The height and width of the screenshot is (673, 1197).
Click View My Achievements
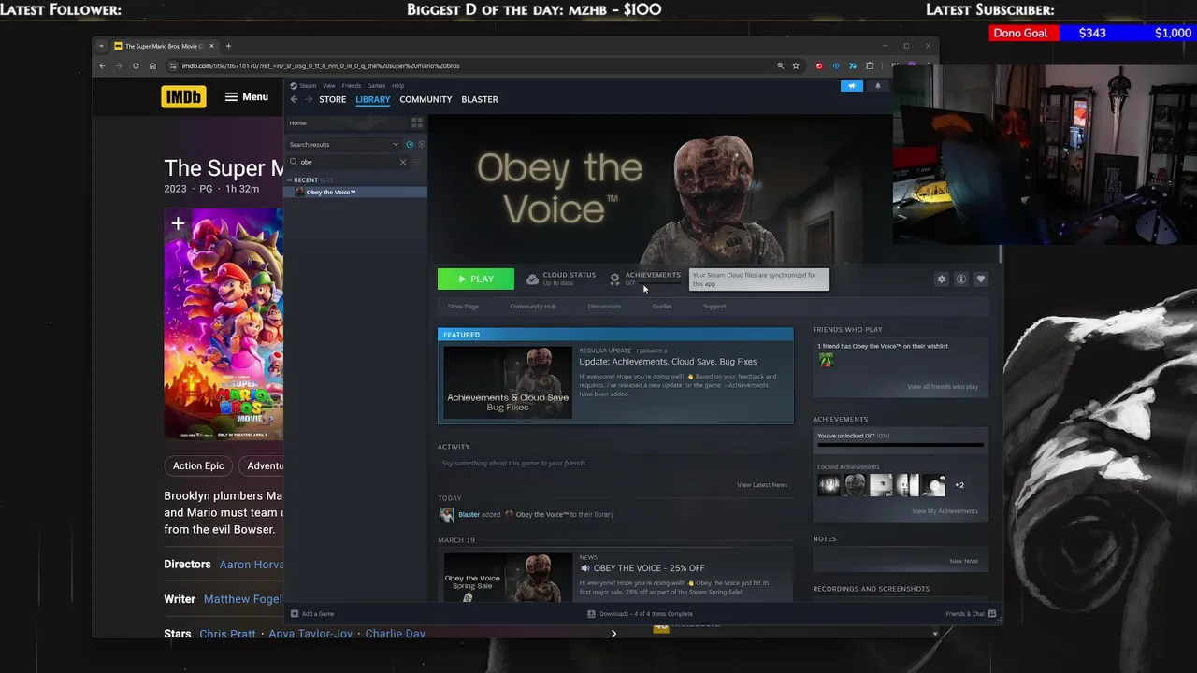click(x=945, y=511)
